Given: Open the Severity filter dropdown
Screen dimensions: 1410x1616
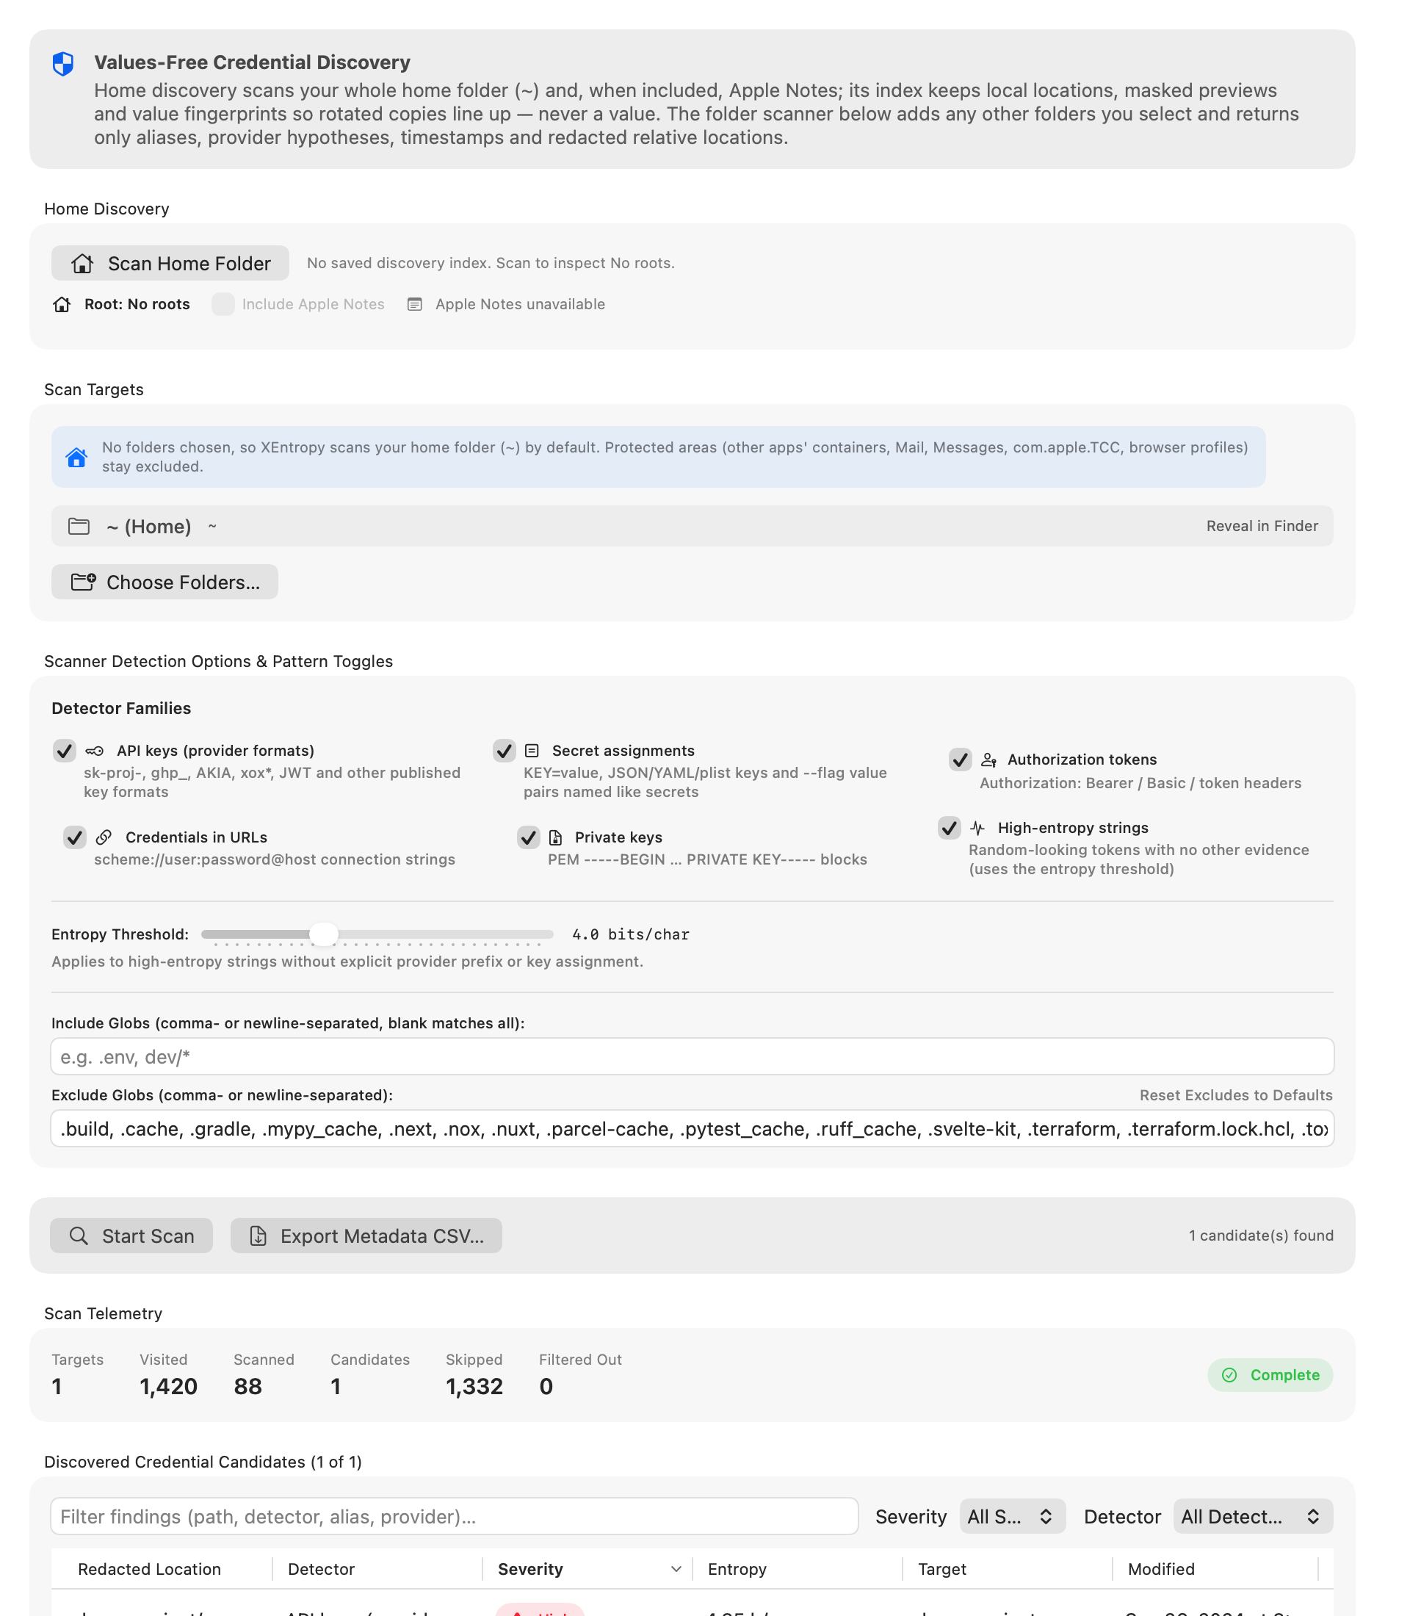Looking at the screenshot, I should [1012, 1516].
